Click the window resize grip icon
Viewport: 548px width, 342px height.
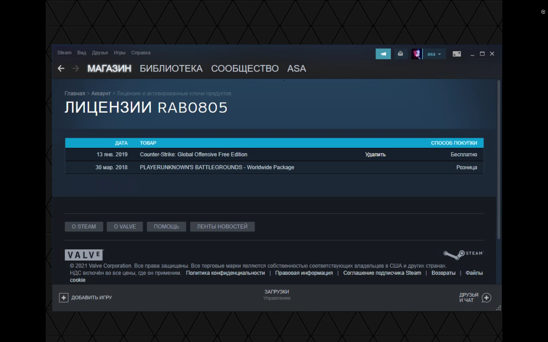[x=498, y=308]
